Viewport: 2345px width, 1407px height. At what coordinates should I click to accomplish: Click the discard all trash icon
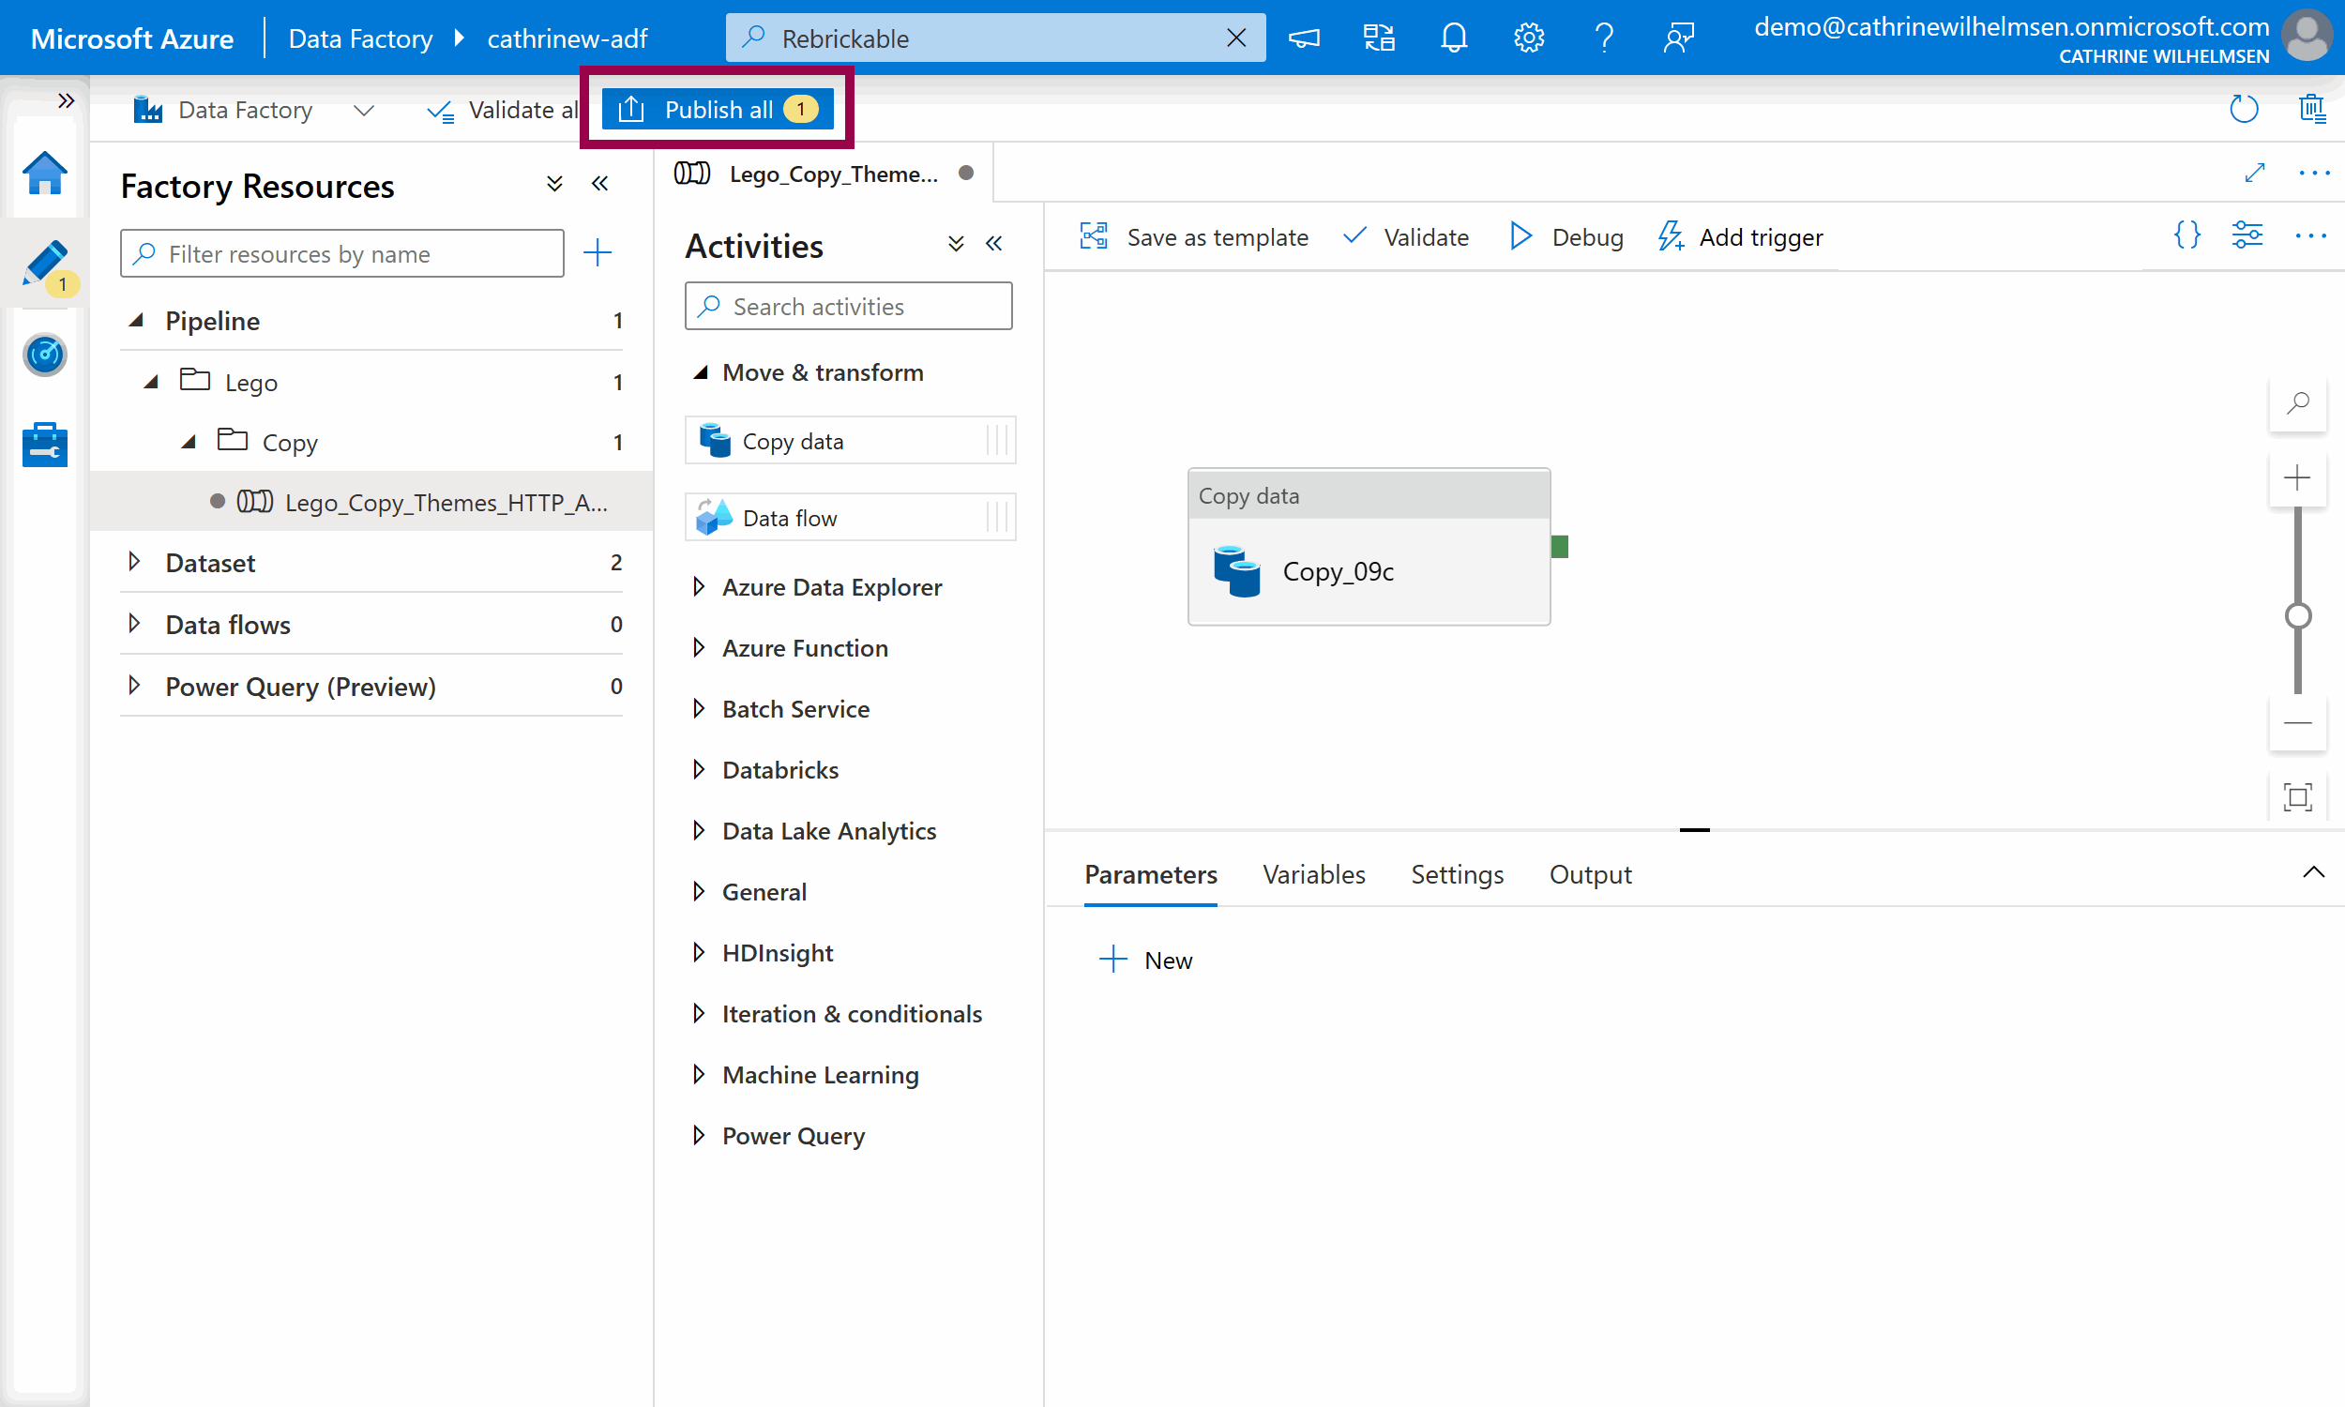click(2311, 109)
